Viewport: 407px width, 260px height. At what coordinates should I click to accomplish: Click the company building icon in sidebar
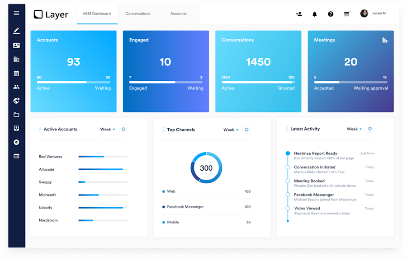(16, 59)
